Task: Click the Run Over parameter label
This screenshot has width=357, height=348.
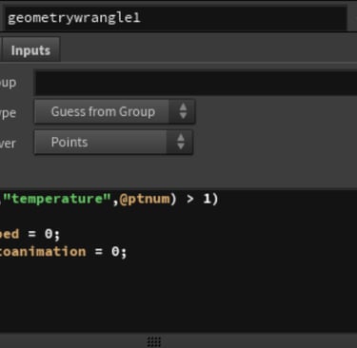Action: point(8,144)
